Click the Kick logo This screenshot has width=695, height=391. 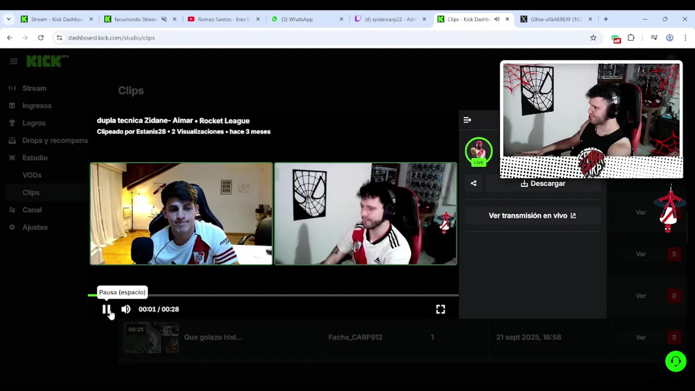[47, 61]
